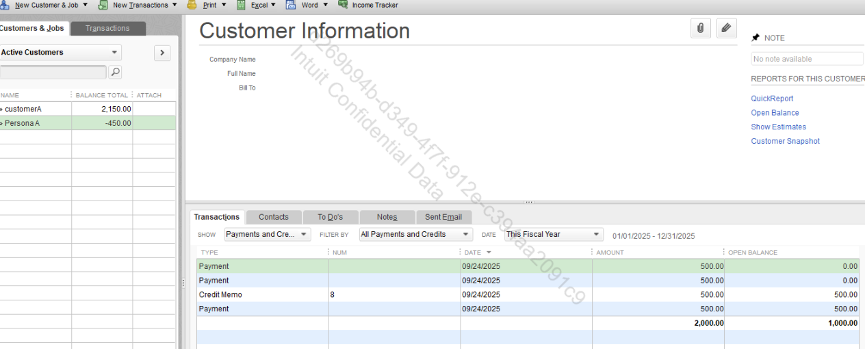The image size is (865, 349).
Task: Click the -450.00 balance cell
Action: coord(102,123)
